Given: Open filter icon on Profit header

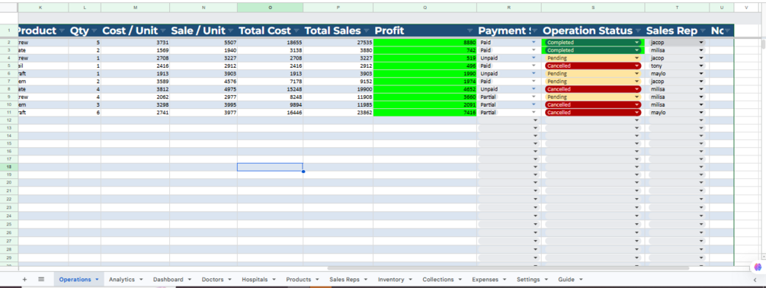Looking at the screenshot, I should [x=470, y=30].
